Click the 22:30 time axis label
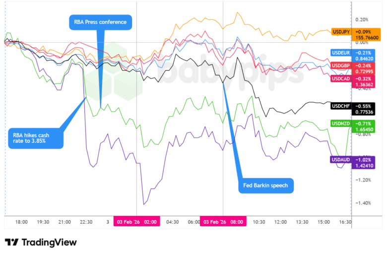 86,222
